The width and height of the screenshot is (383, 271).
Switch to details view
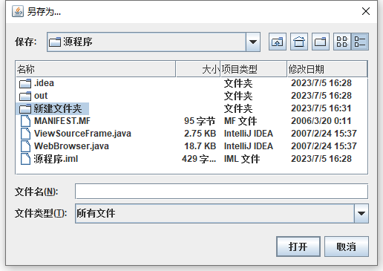pyautogui.click(x=360, y=42)
